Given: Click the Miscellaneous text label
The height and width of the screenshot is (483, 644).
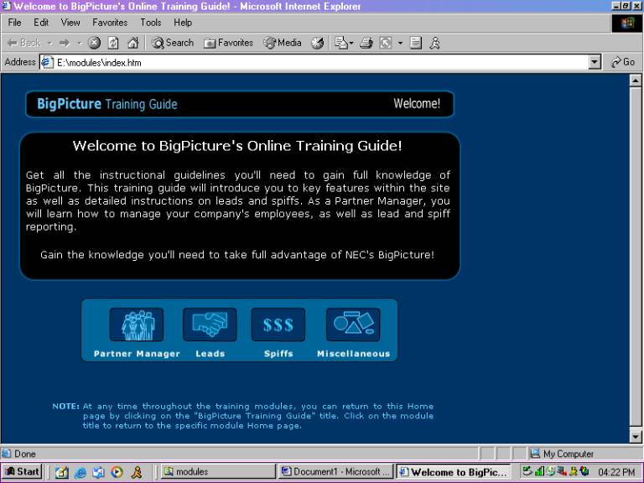Looking at the screenshot, I should pos(354,354).
